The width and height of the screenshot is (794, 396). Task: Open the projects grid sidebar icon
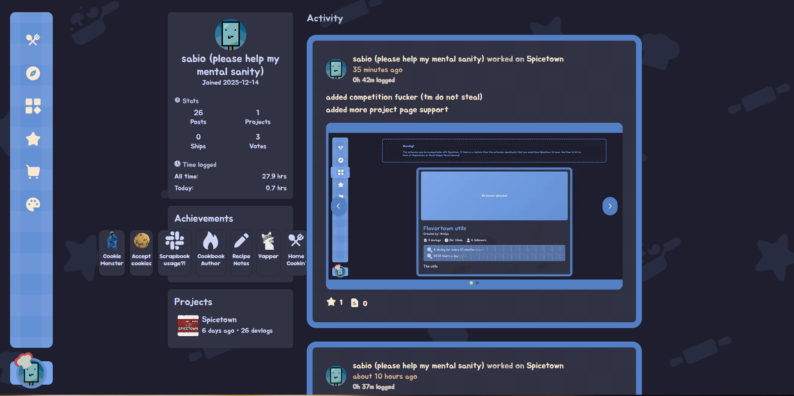tap(33, 106)
